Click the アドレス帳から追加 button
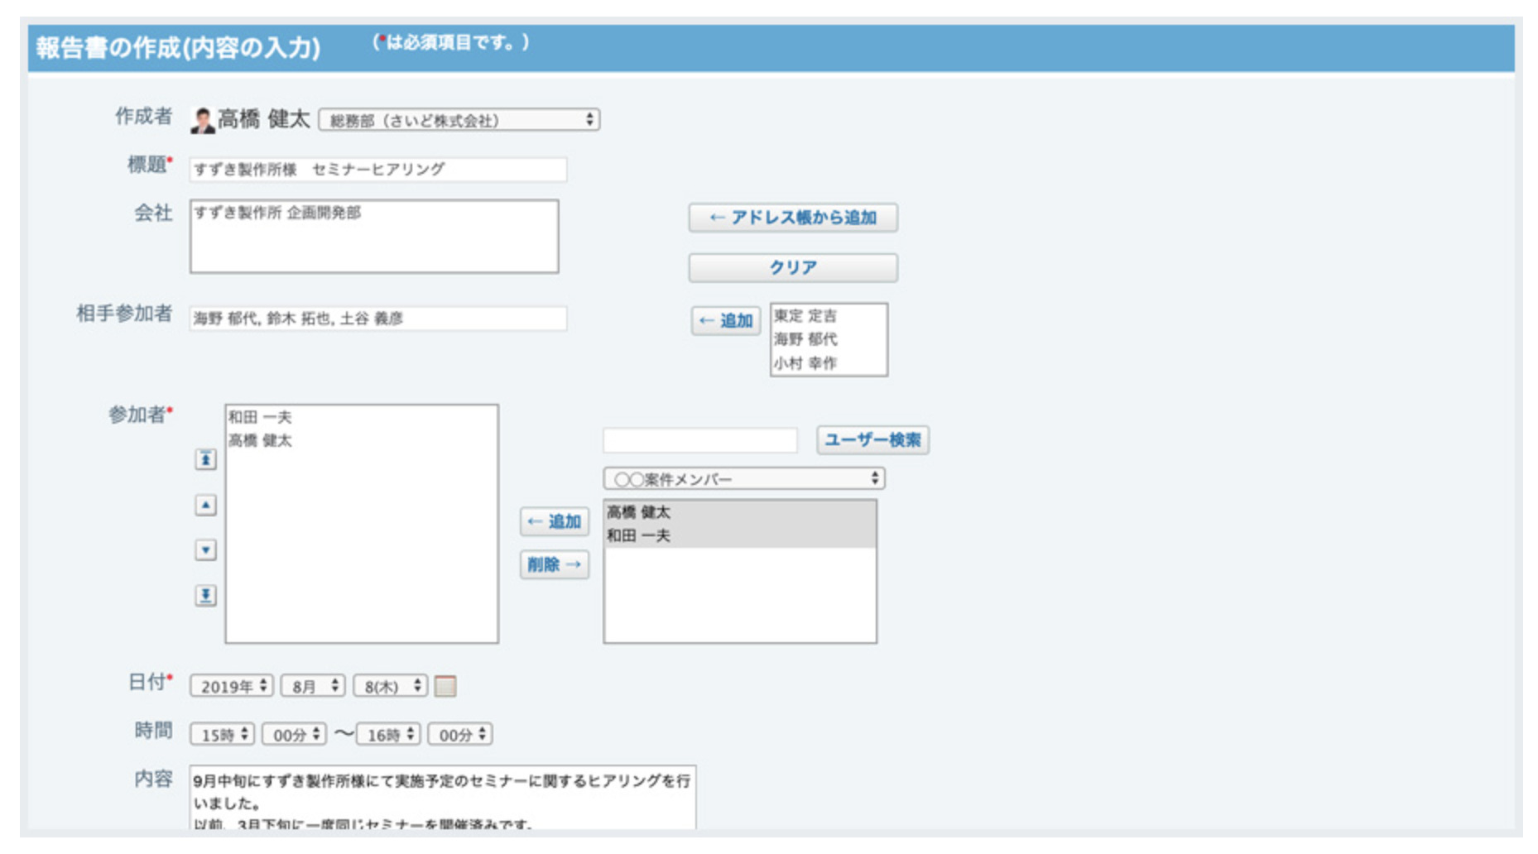Viewport: 1538px width, 854px height. coord(792,218)
